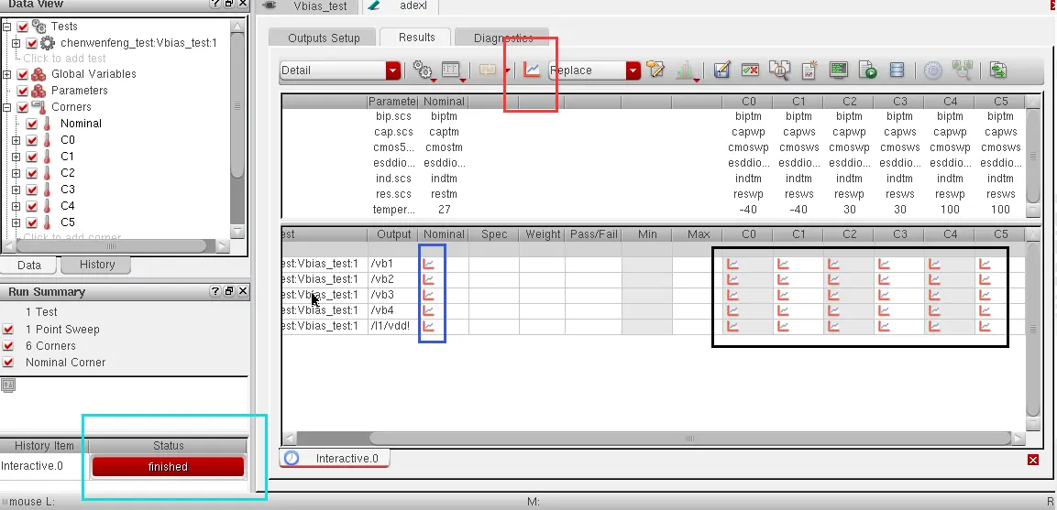This screenshot has height=510, width=1057.
Task: Click the magnifier results browser icon
Action: 780,71
